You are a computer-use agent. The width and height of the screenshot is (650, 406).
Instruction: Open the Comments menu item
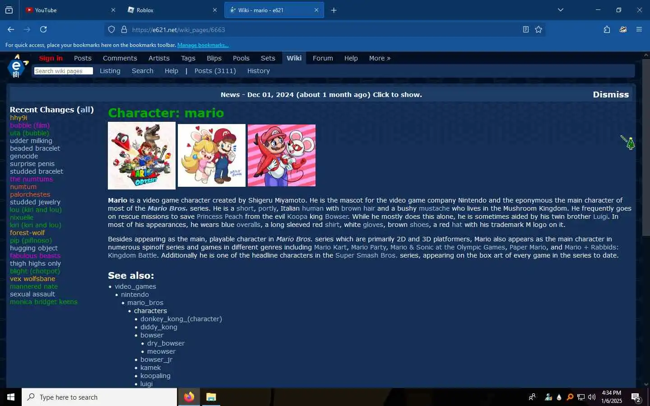point(120,58)
